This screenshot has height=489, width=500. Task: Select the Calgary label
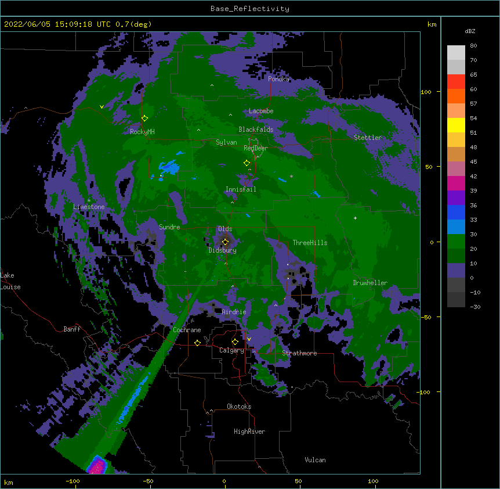[231, 350]
